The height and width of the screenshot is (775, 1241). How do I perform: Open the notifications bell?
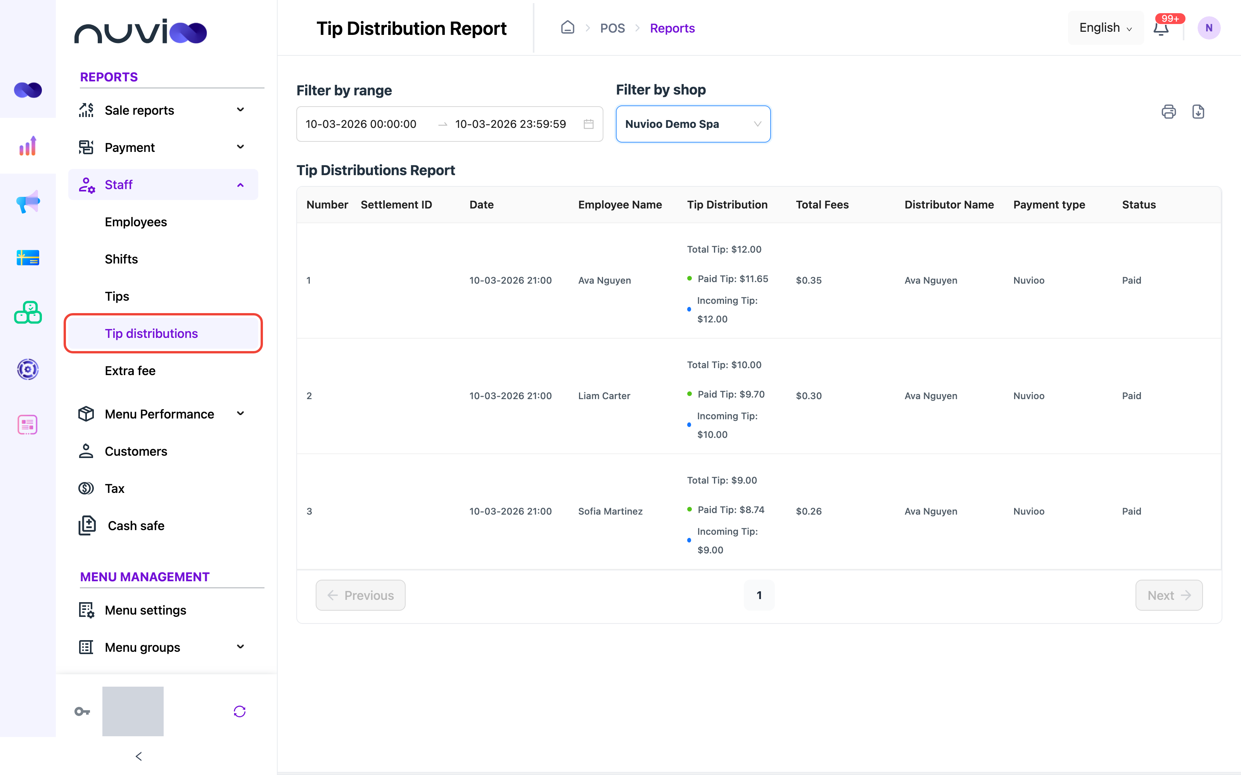click(1161, 28)
